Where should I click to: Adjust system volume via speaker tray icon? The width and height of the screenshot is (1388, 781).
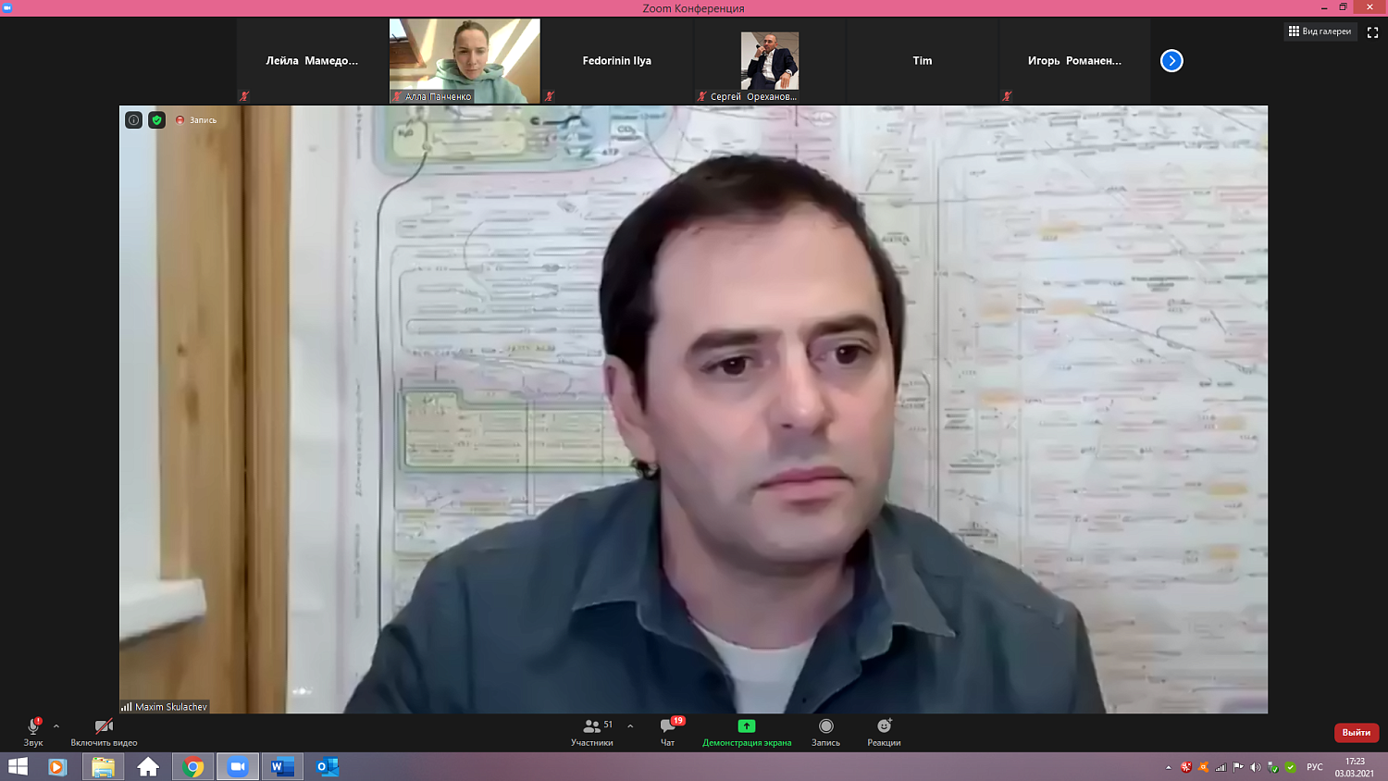(x=1256, y=767)
